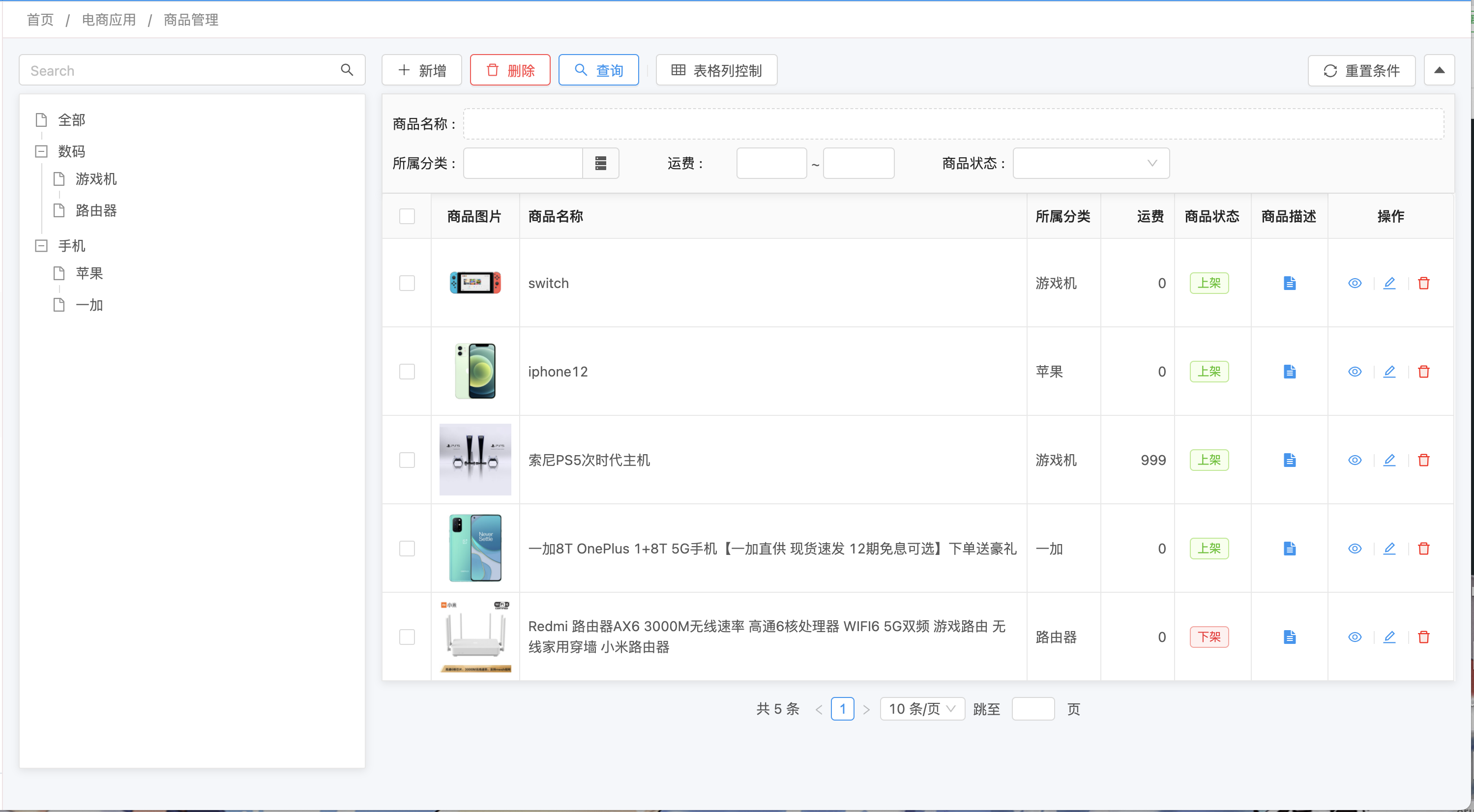Collapse the 数码 tree node
The height and width of the screenshot is (812, 1474).
click(41, 152)
